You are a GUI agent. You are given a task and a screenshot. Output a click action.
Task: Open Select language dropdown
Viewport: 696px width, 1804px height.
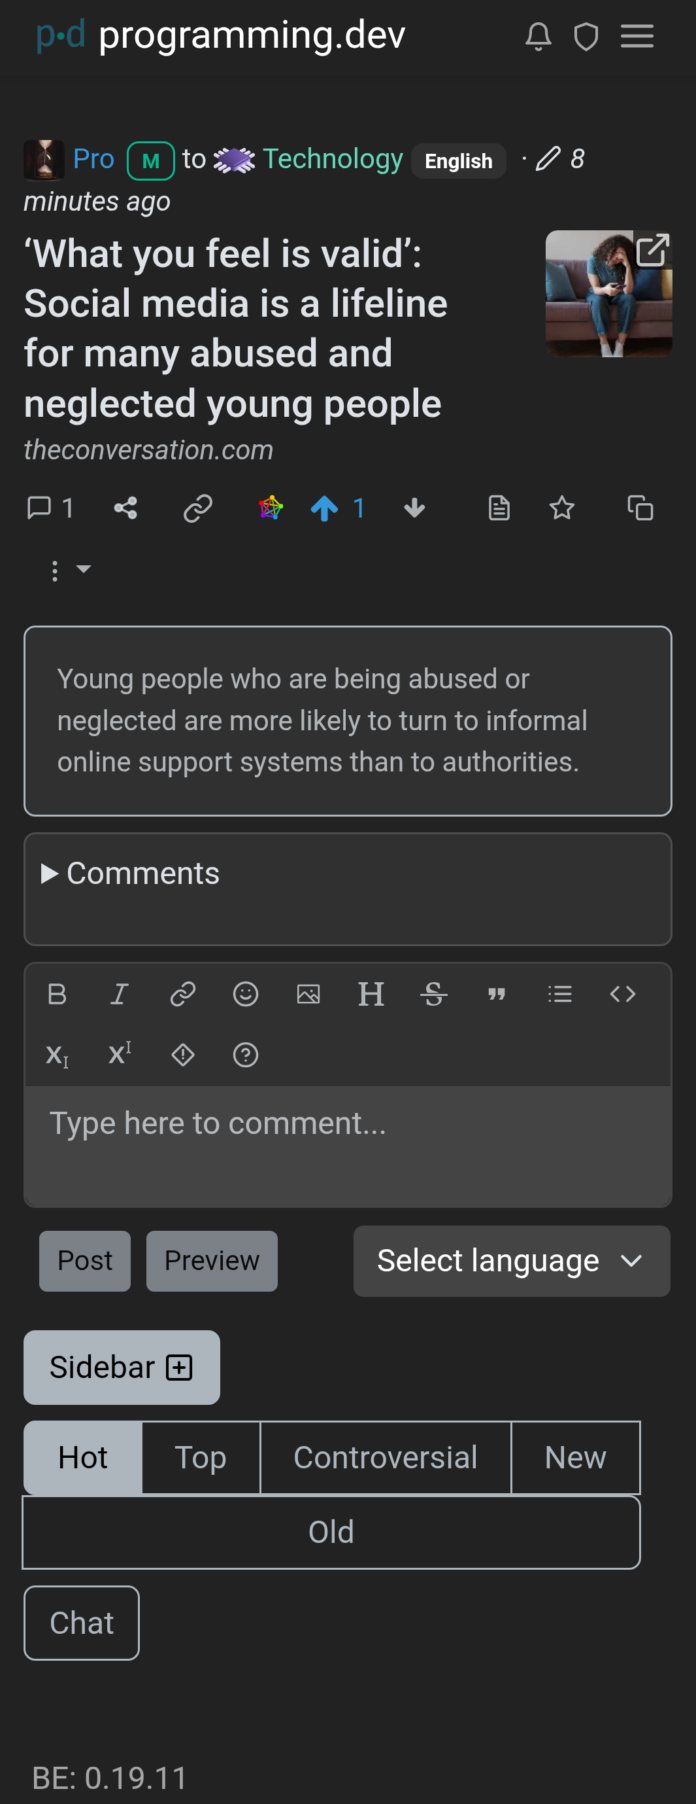[511, 1260]
